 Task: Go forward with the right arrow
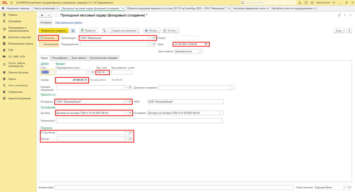[x=49, y=15]
